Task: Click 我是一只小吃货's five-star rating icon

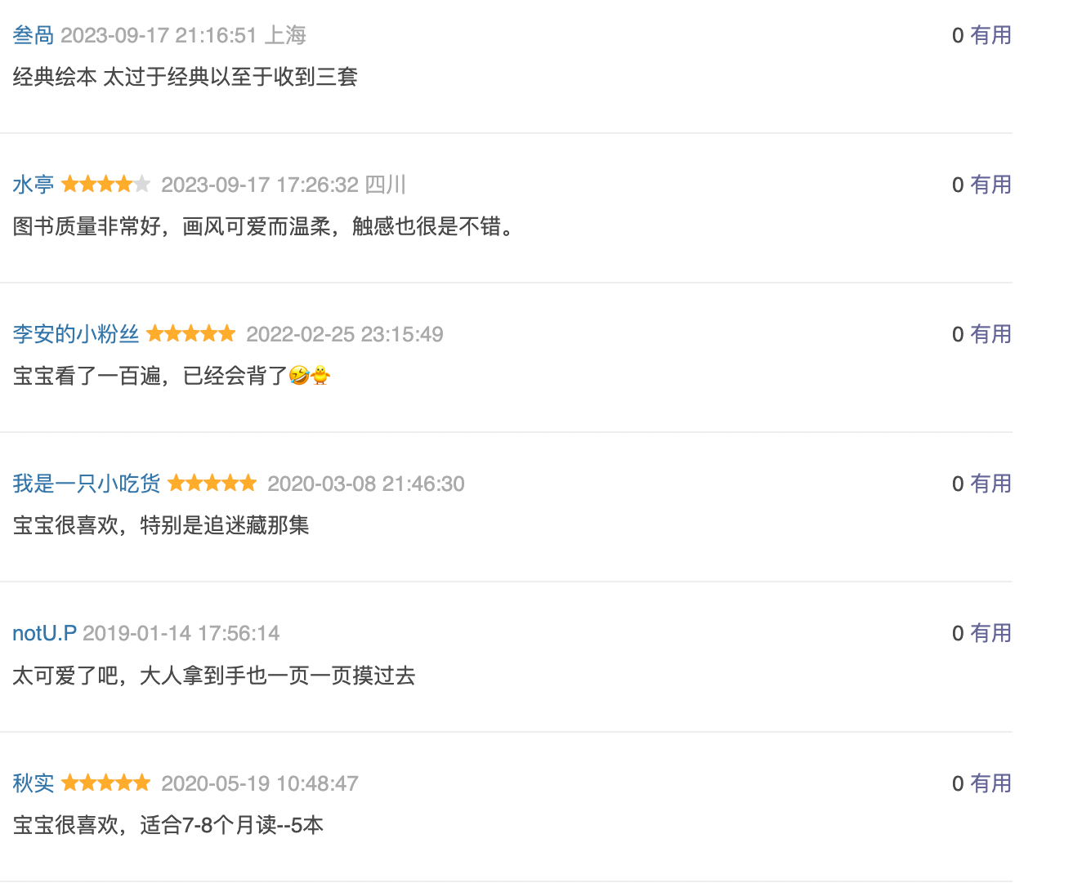Action: coord(212,483)
